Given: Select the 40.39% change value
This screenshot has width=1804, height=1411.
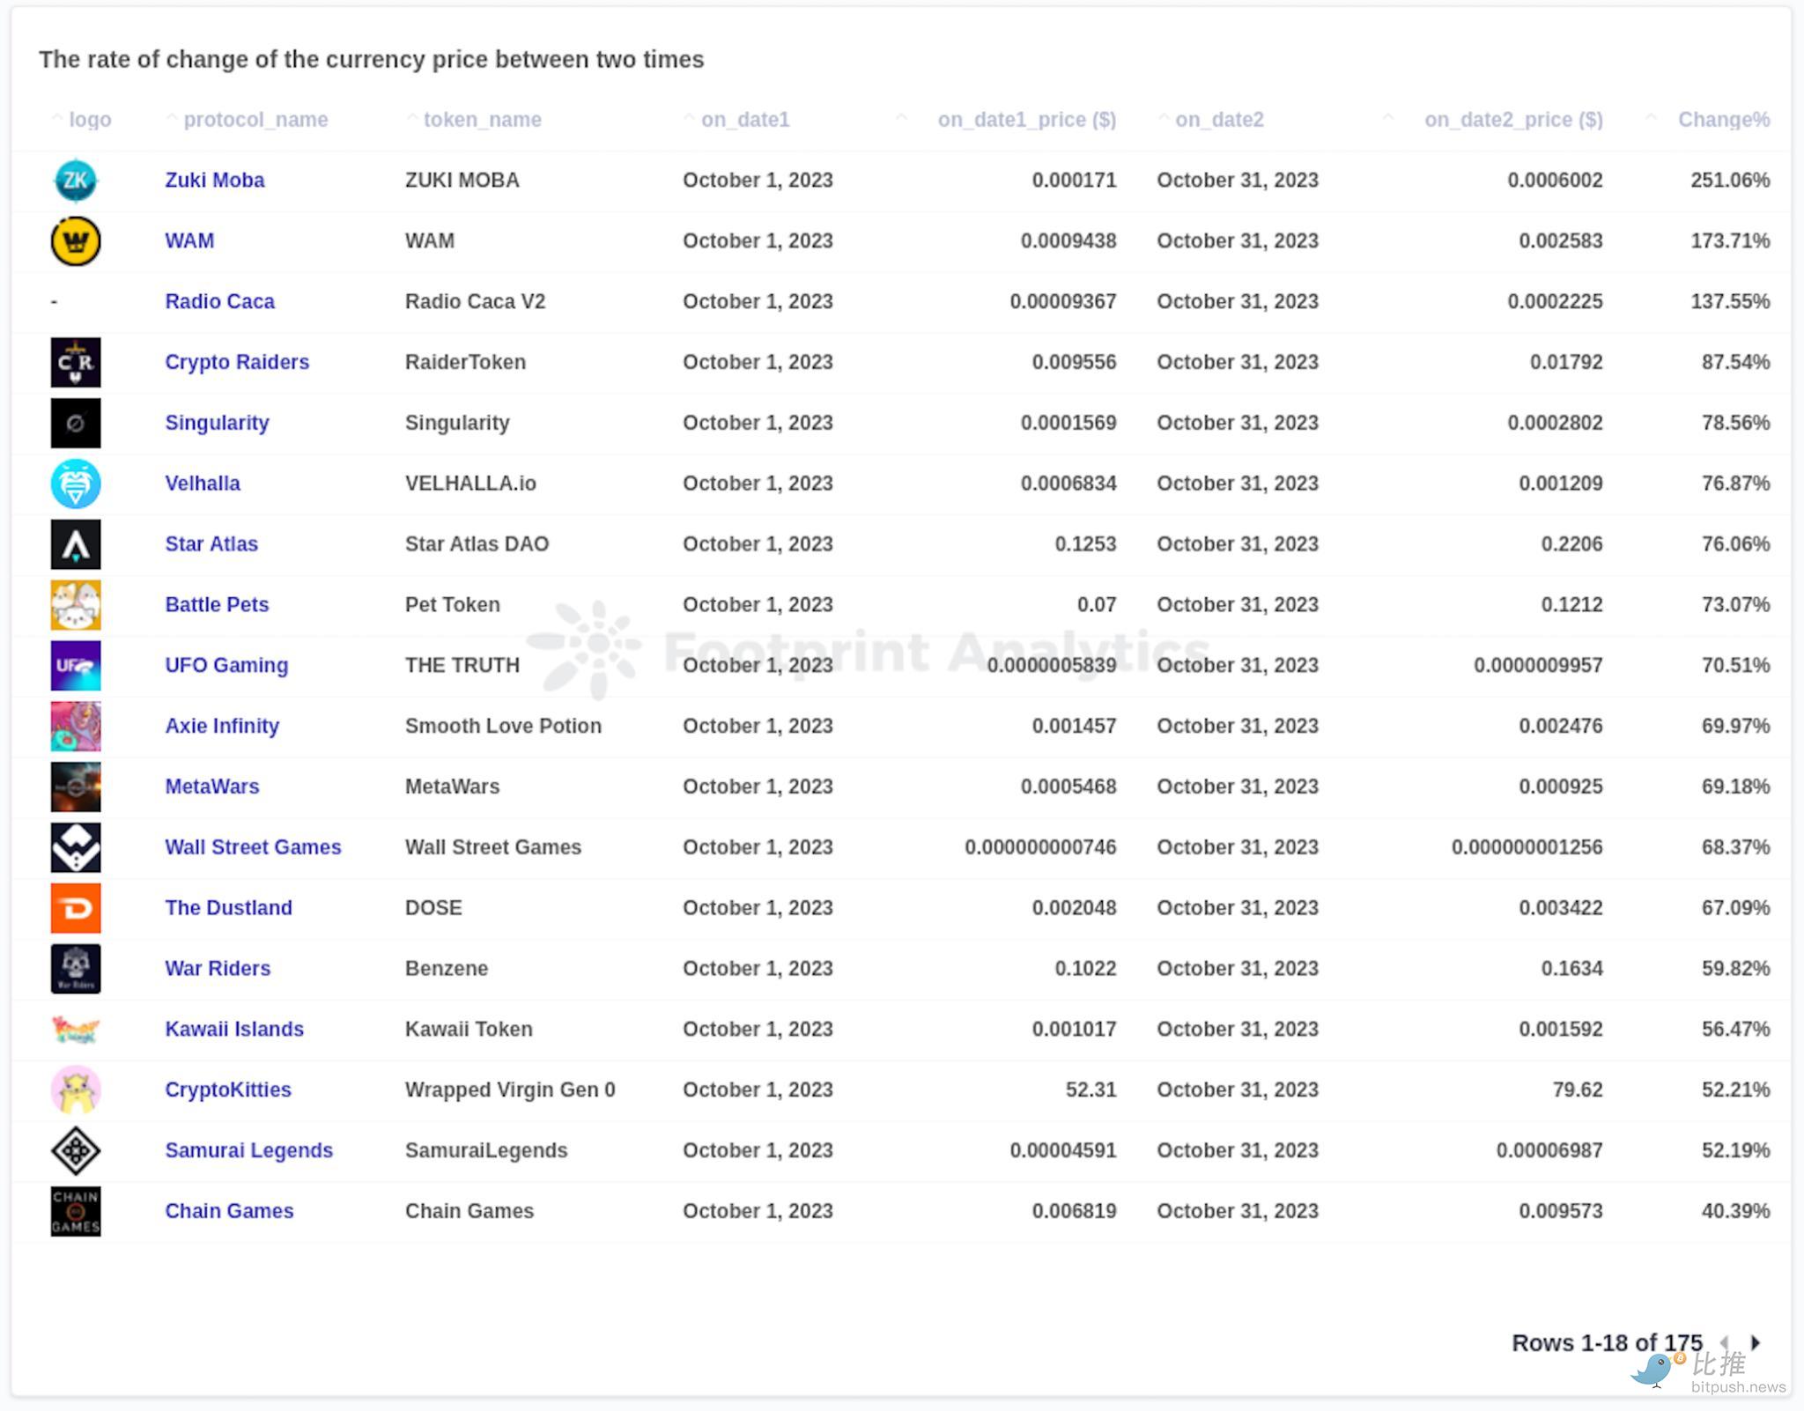Looking at the screenshot, I should coord(1735,1212).
